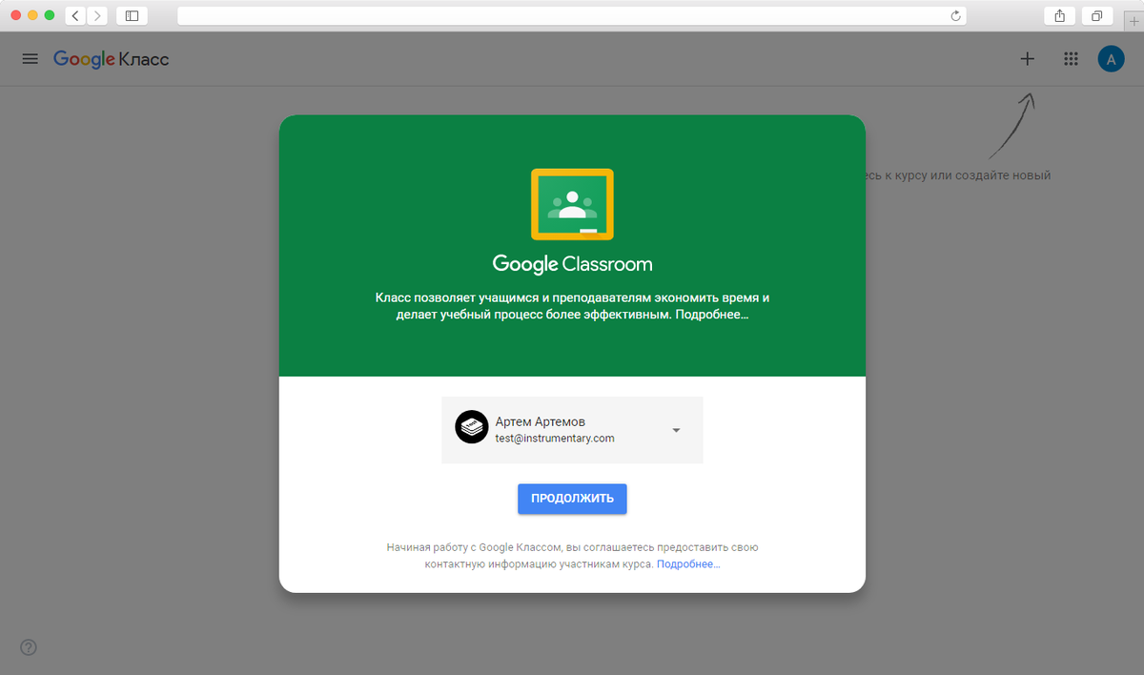1144x675 pixels.
Task: Open the Google apps grid
Action: click(1071, 59)
